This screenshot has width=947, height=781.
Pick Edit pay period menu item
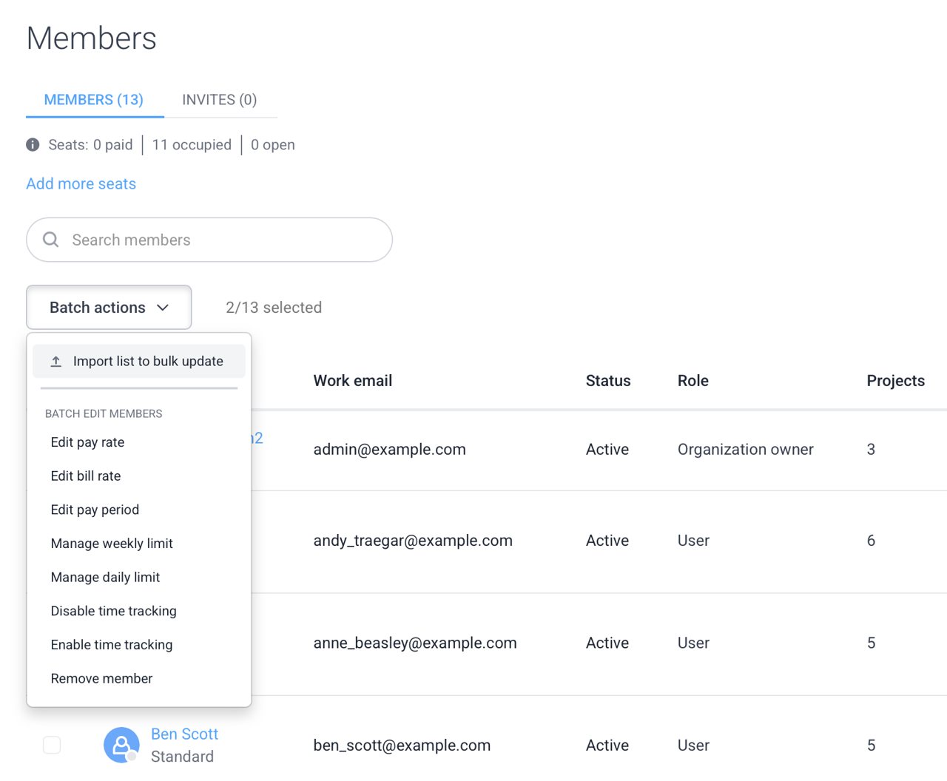95,510
